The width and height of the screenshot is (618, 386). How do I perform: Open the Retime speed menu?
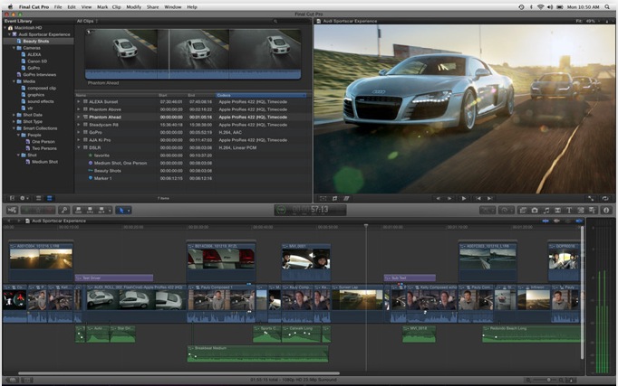click(x=506, y=211)
